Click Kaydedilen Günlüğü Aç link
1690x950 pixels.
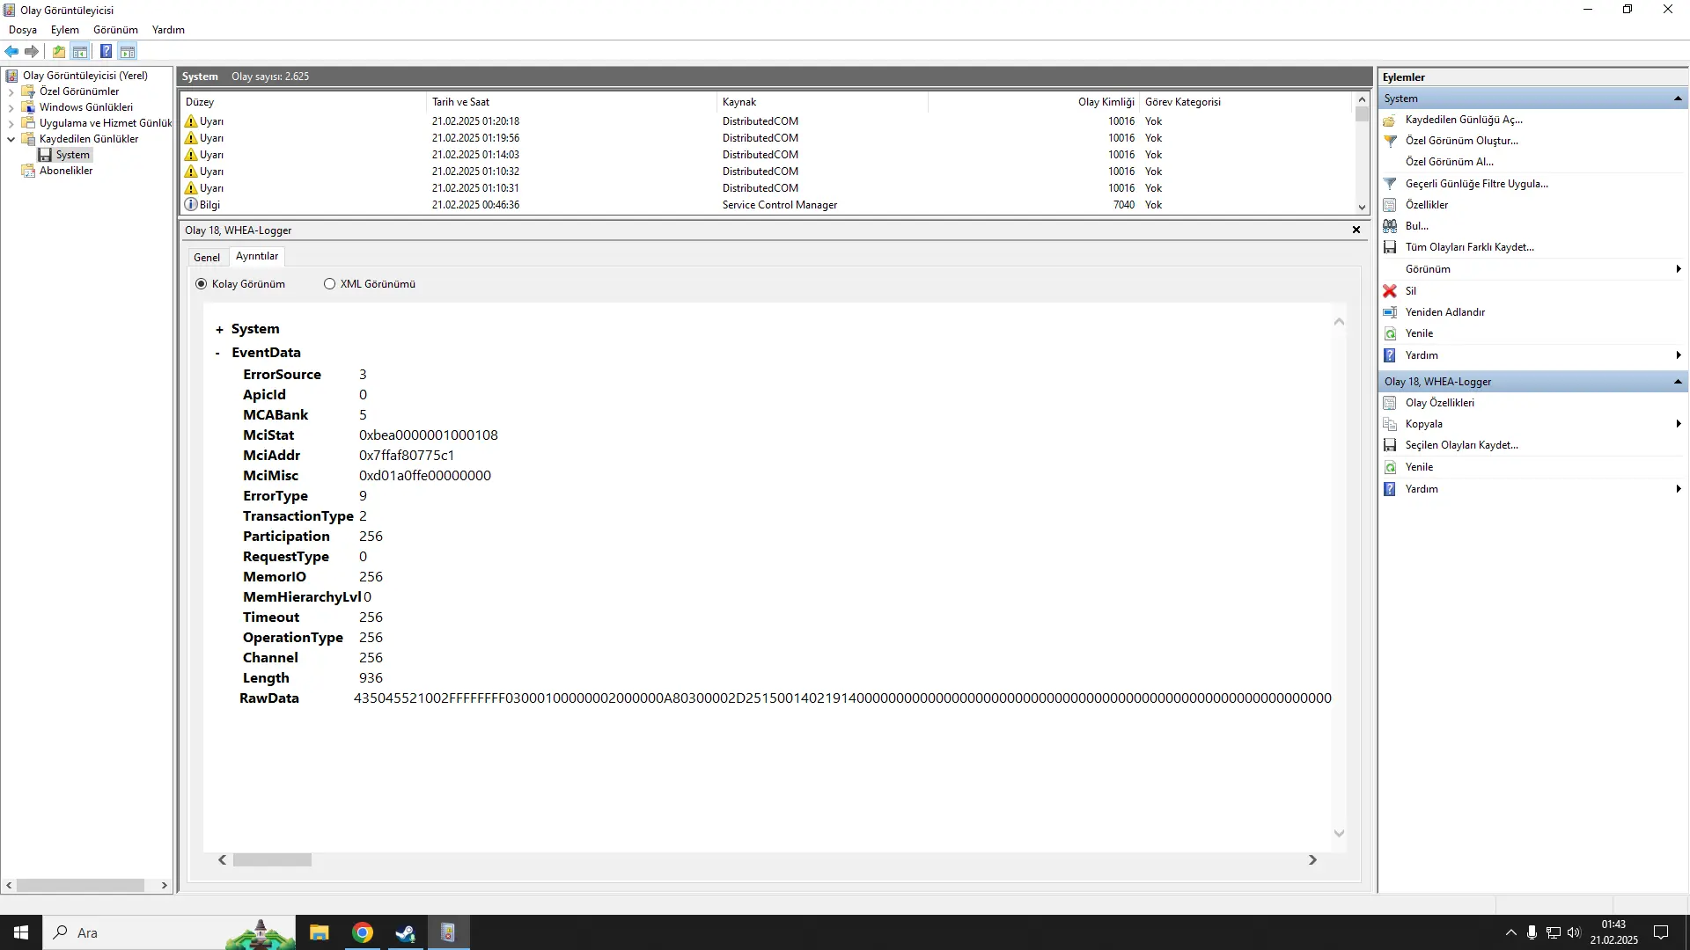(1464, 120)
